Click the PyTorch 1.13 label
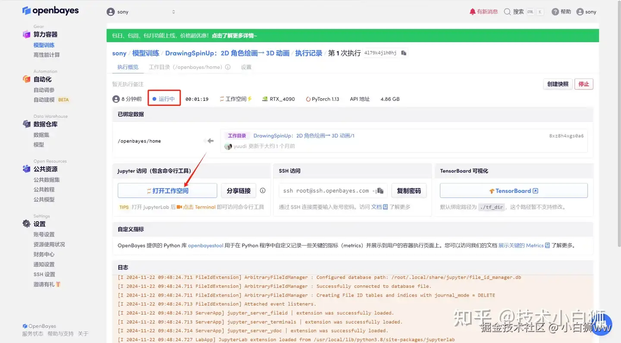The height and width of the screenshot is (343, 621). pyautogui.click(x=323, y=99)
